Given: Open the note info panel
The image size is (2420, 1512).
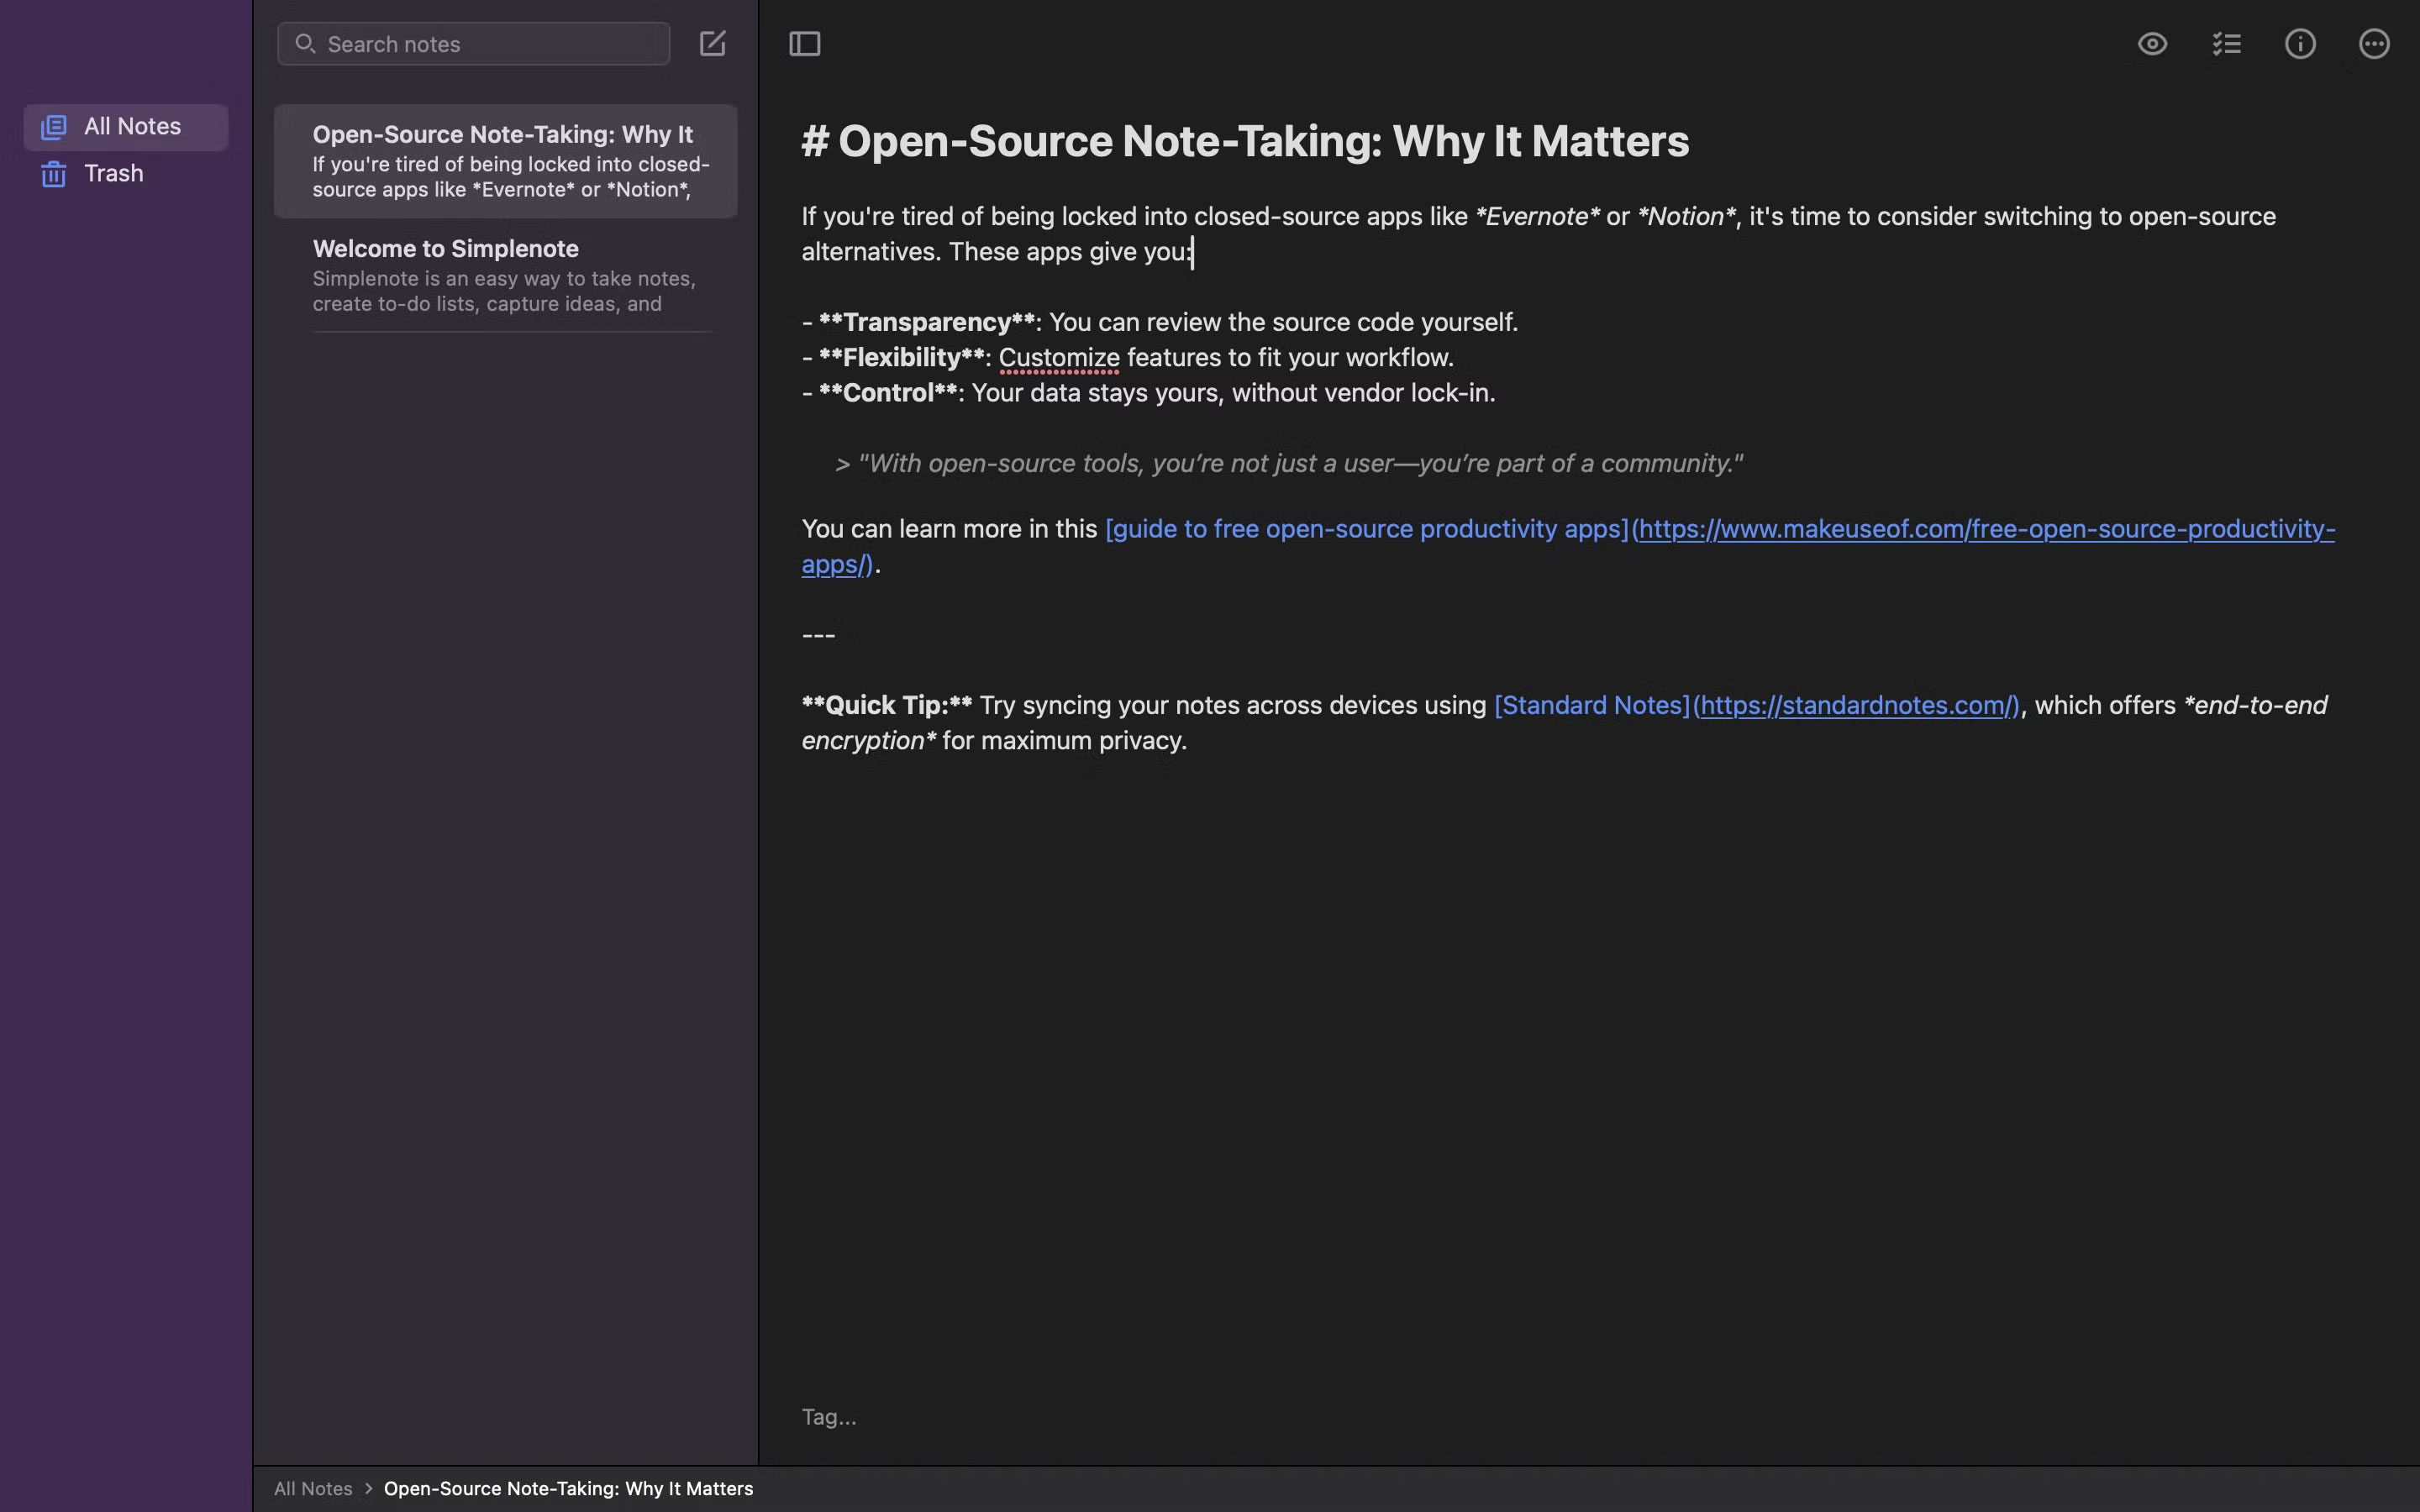Looking at the screenshot, I should click(x=2300, y=43).
